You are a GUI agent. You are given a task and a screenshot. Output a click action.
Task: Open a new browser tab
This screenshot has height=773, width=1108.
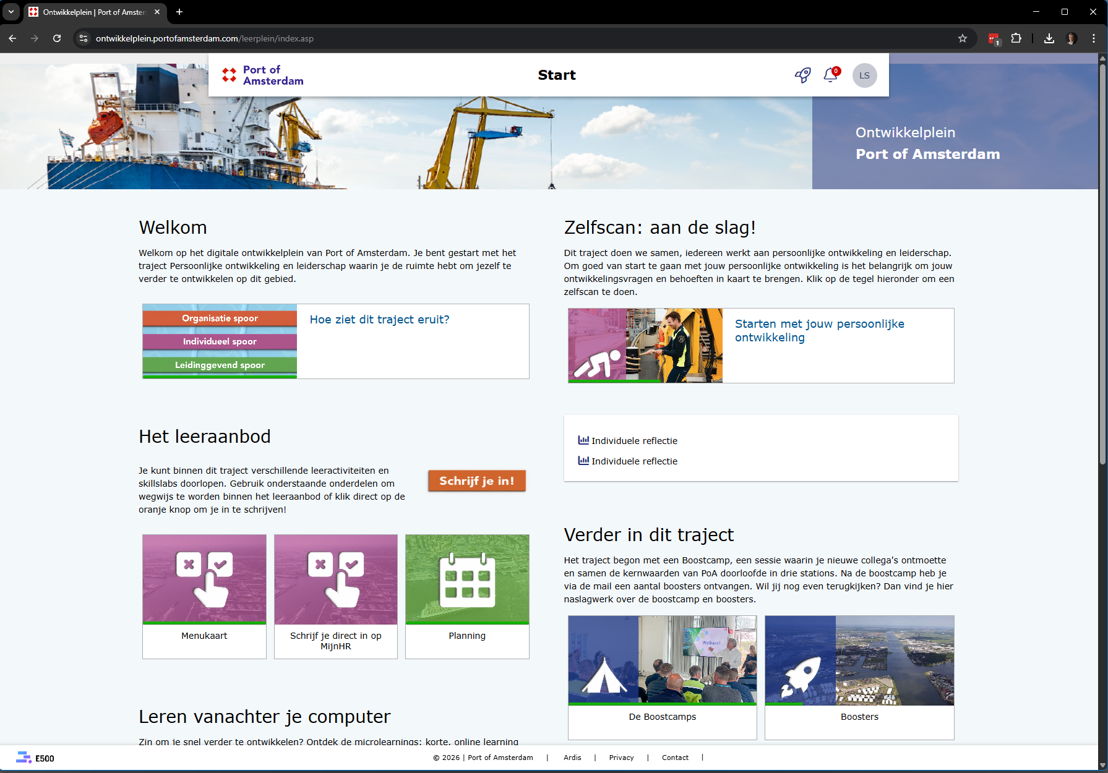pos(179,12)
